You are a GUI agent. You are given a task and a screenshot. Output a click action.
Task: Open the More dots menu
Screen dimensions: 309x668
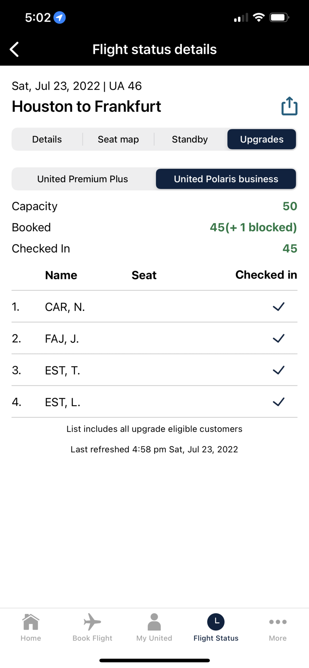[278, 622]
